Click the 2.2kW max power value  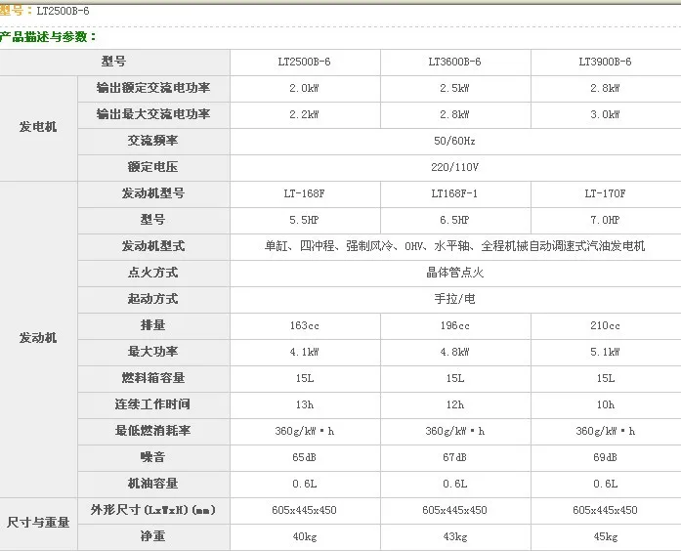304,114
